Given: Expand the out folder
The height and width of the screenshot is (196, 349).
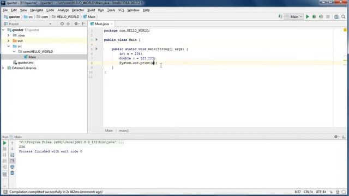Looking at the screenshot, I should pos(9,41).
